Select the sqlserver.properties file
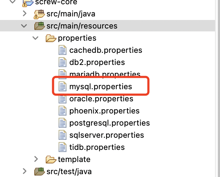Viewport: 220px width, 177px height. [107, 135]
